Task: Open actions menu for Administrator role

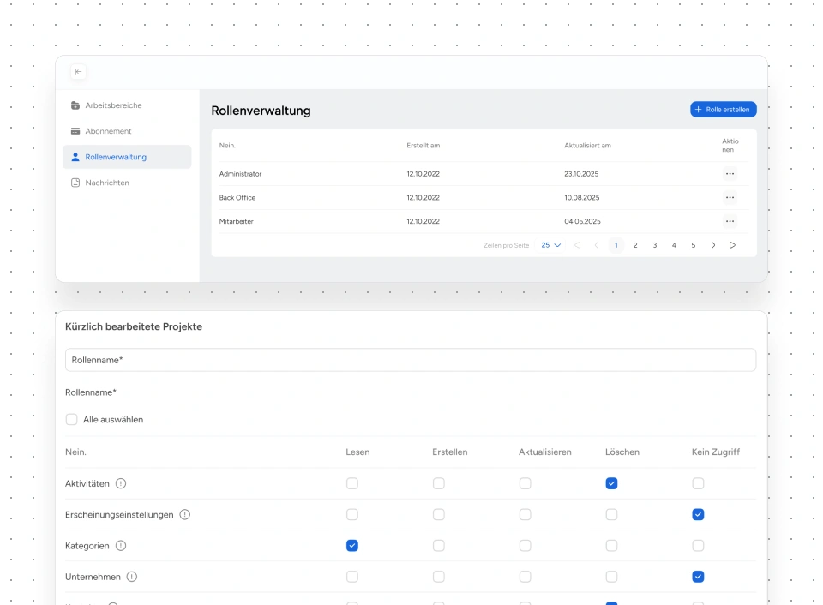Action: 730,174
